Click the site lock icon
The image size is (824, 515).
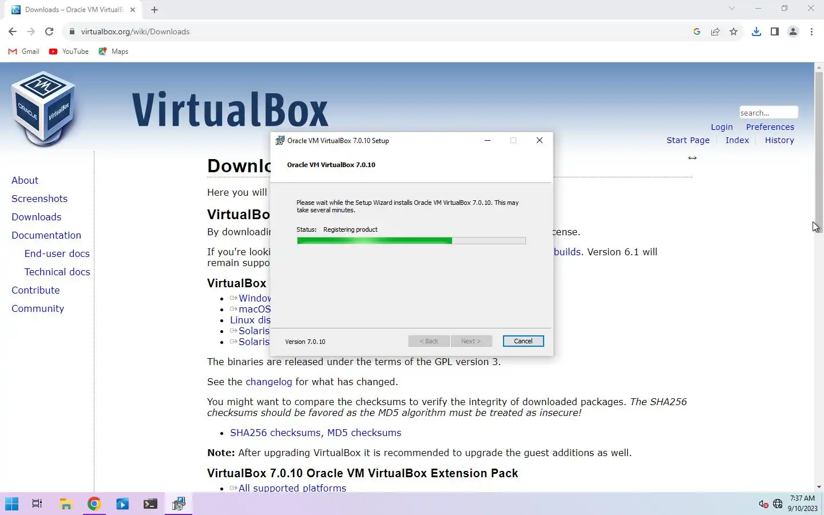[x=72, y=31]
